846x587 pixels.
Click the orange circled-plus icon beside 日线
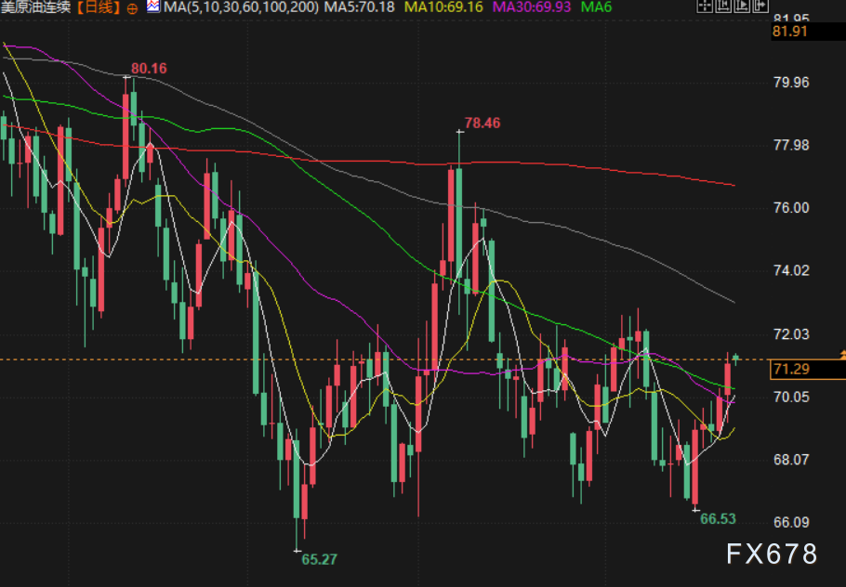pyautogui.click(x=131, y=8)
